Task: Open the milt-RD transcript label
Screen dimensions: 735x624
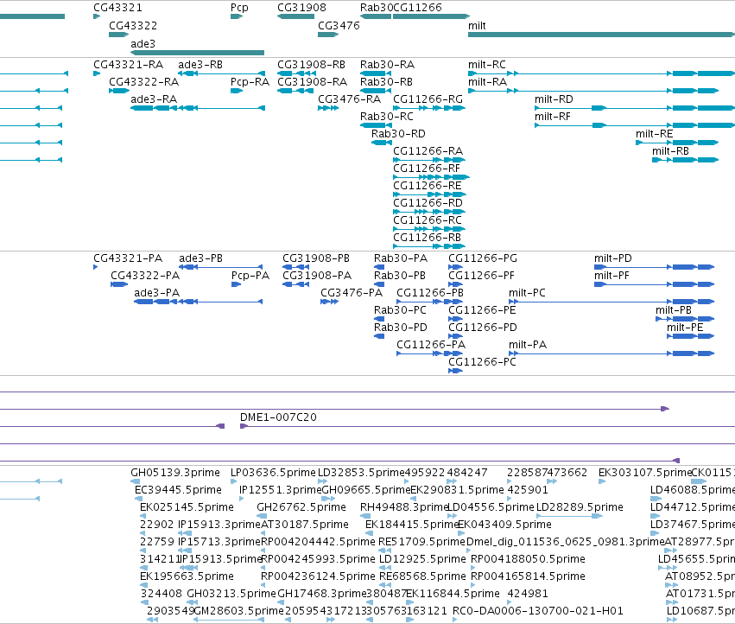Action: (x=554, y=99)
